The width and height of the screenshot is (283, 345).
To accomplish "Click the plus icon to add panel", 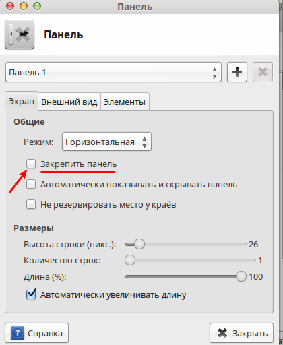I will (237, 72).
